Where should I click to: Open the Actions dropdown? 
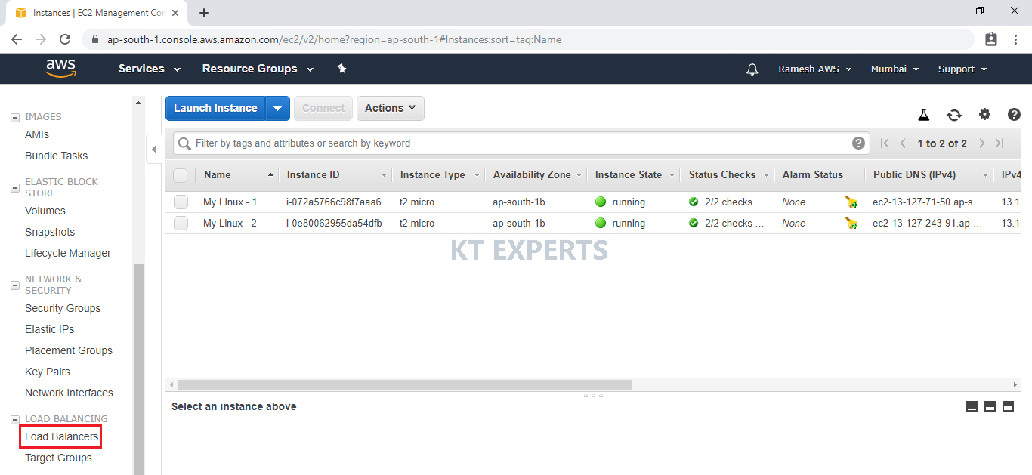390,108
